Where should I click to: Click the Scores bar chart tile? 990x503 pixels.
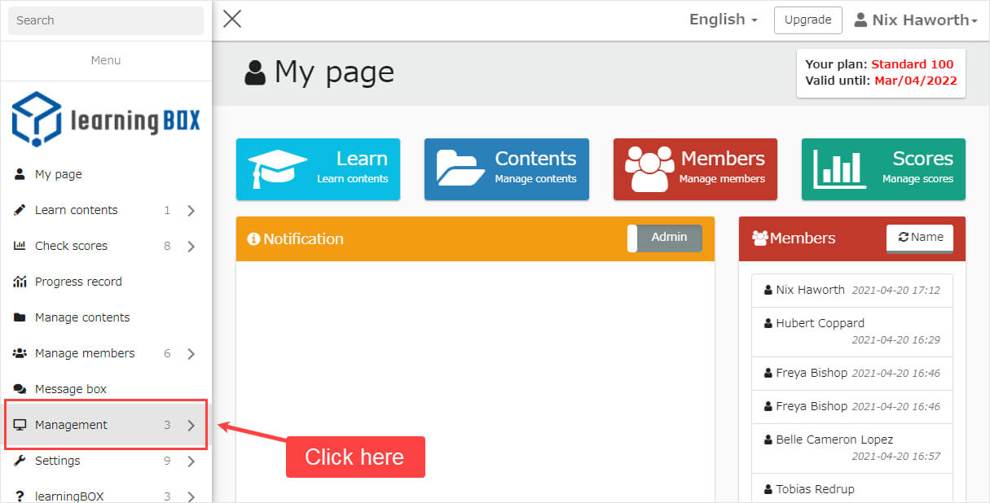coord(883,168)
